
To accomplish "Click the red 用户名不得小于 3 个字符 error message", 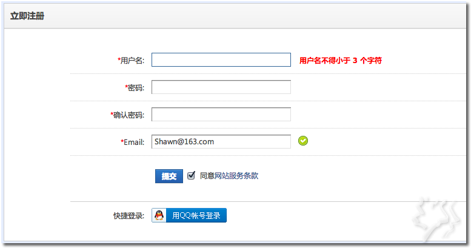I will click(x=340, y=61).
